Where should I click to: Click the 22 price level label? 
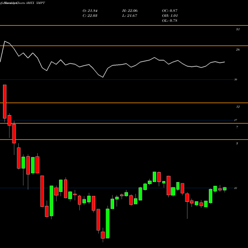pyautogui.click(x=236, y=188)
